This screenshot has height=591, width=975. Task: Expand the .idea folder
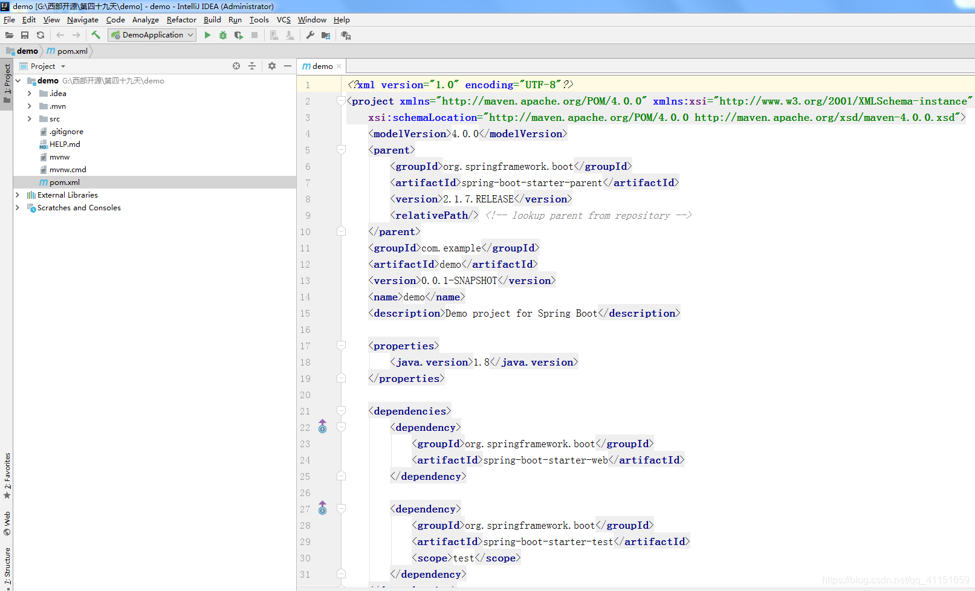[x=30, y=93]
